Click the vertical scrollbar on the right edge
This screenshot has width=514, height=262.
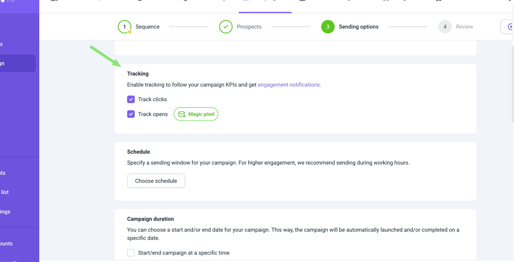tap(512, 86)
